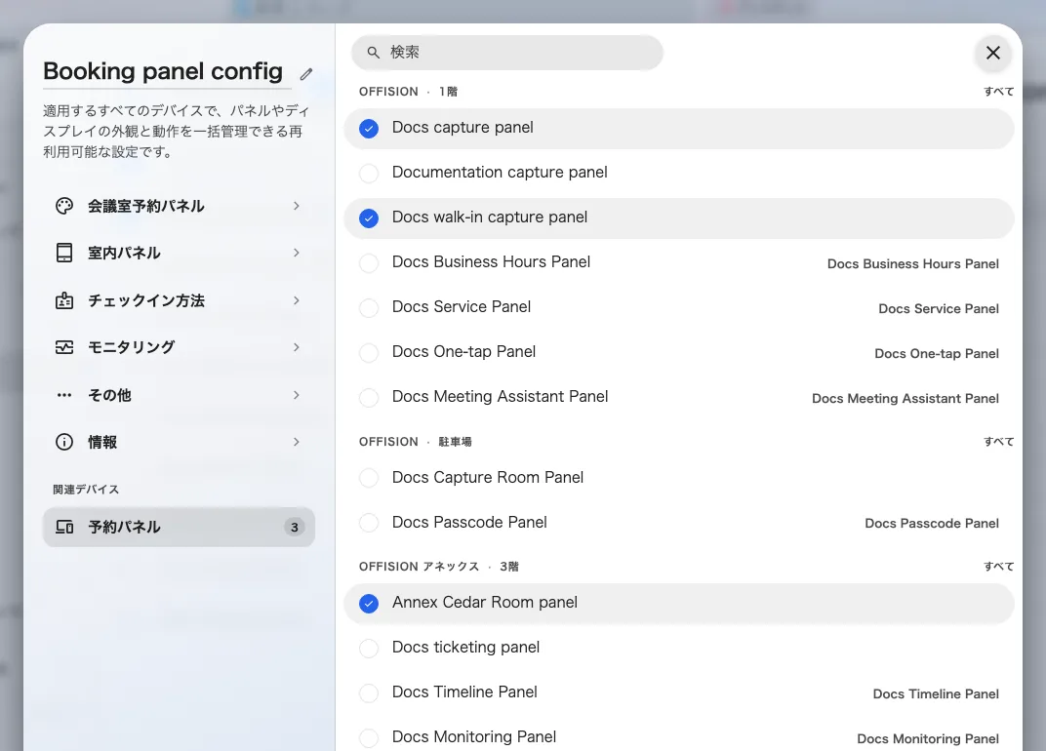Screen dimensions: 1046x751
Task: Check Docs ticketing panel
Action: coord(369,648)
